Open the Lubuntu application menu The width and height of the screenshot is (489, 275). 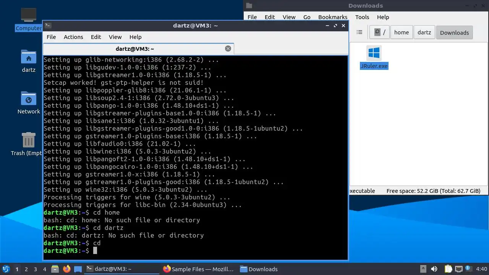(x=6, y=269)
